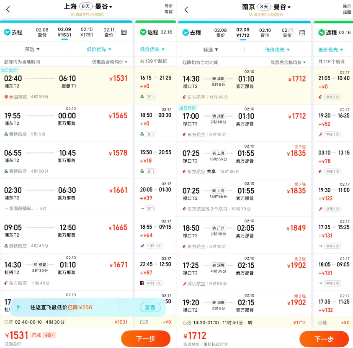
Task: Pick Nanjing return 03:10-13:15 flight +¥78
Action: click(x=333, y=161)
